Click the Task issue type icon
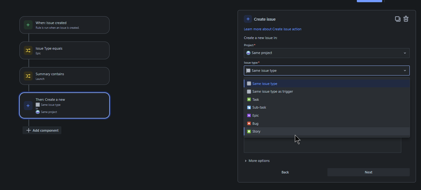This screenshot has height=190, width=421. tap(249, 100)
